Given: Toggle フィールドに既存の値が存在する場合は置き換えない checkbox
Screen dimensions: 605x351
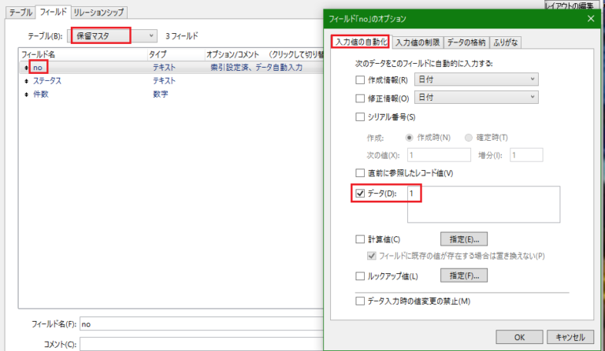Looking at the screenshot, I should coord(372,256).
